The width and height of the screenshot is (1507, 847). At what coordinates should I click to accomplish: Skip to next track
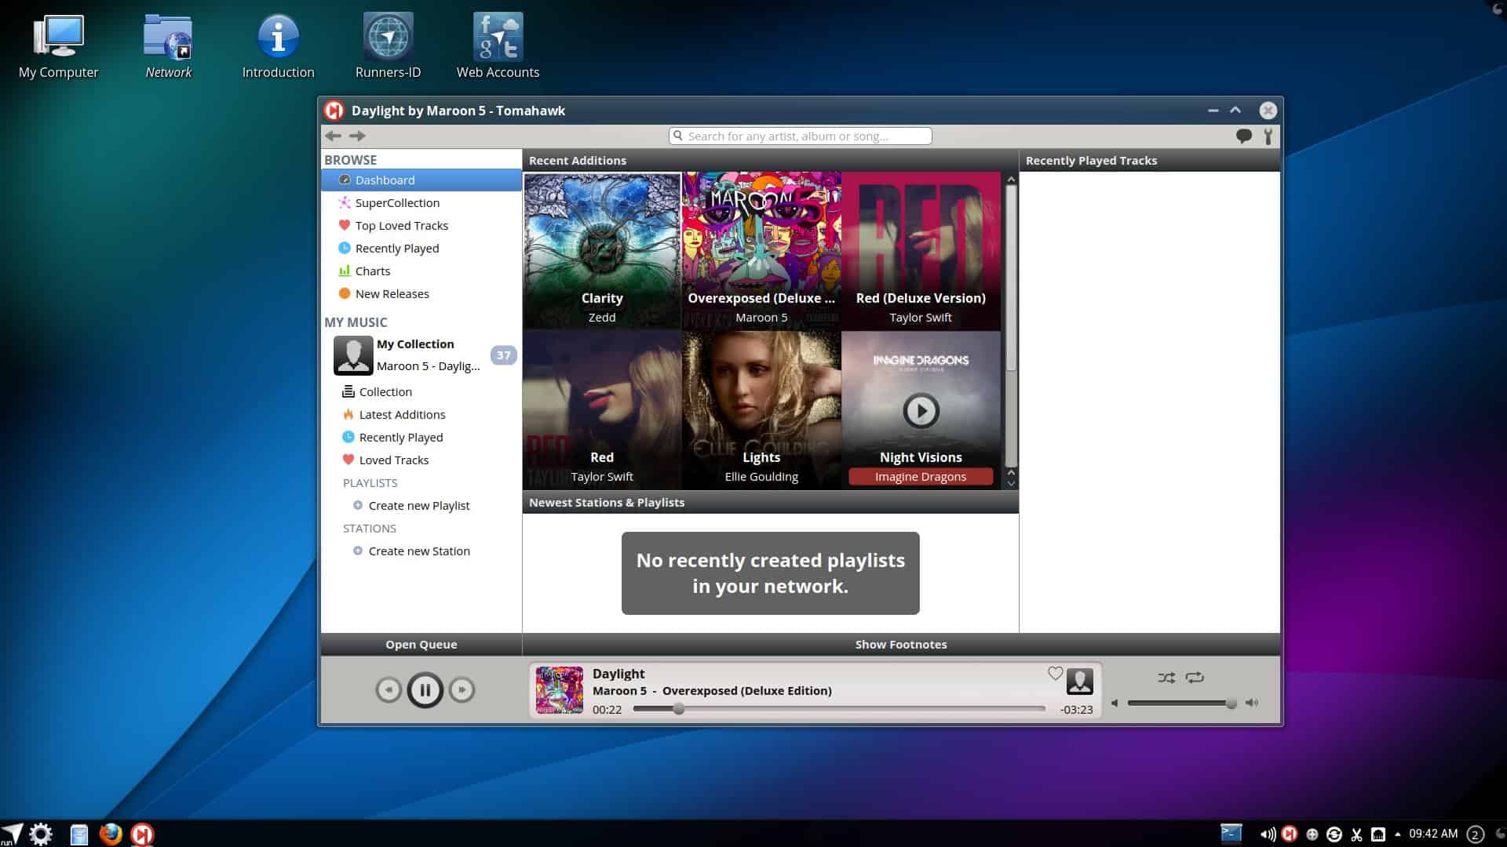coord(462,690)
